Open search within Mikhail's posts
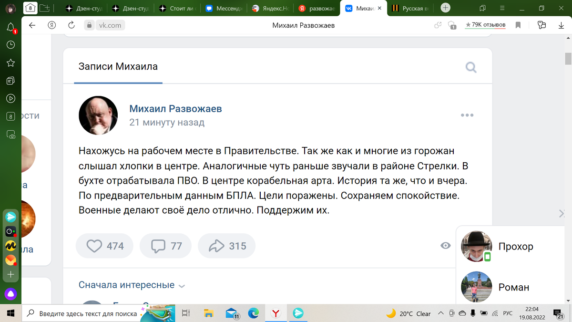The image size is (572, 322). click(471, 67)
